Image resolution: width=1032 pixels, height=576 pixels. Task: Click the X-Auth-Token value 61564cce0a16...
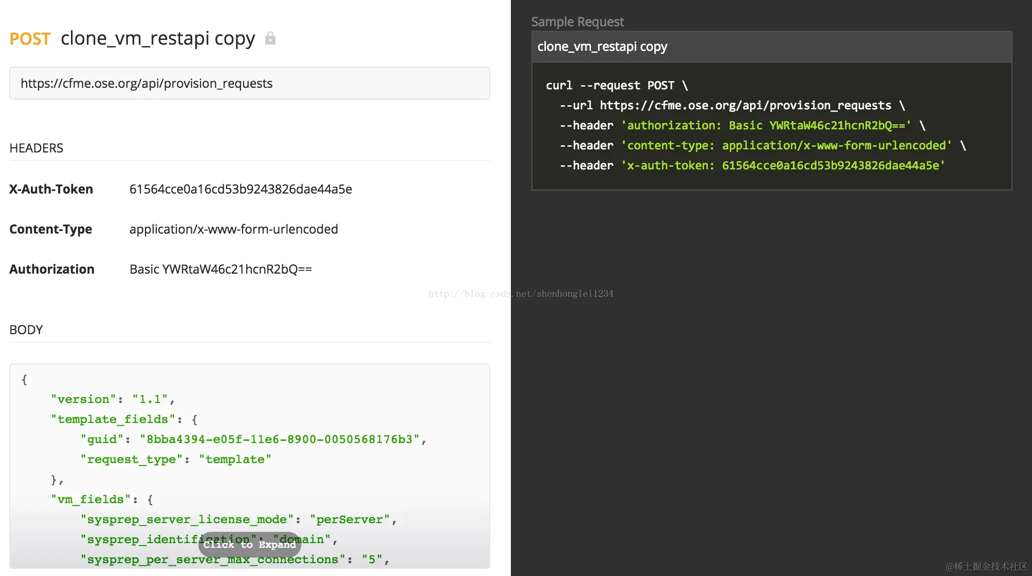pos(241,189)
